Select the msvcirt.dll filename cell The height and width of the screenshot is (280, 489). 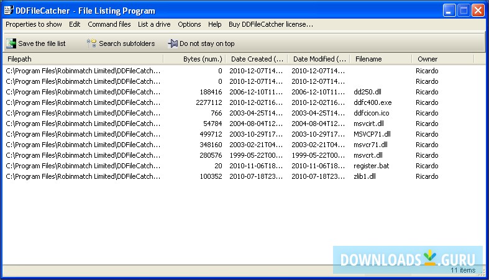(368, 124)
